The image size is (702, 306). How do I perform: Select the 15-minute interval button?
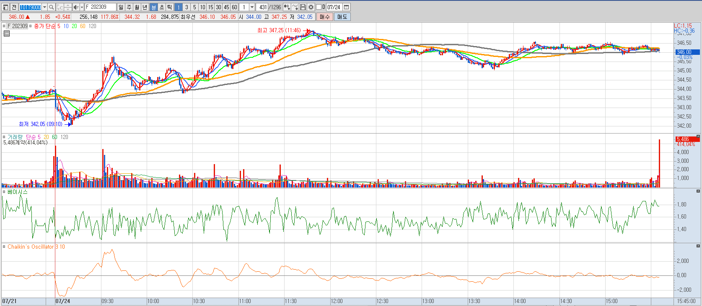point(210,7)
